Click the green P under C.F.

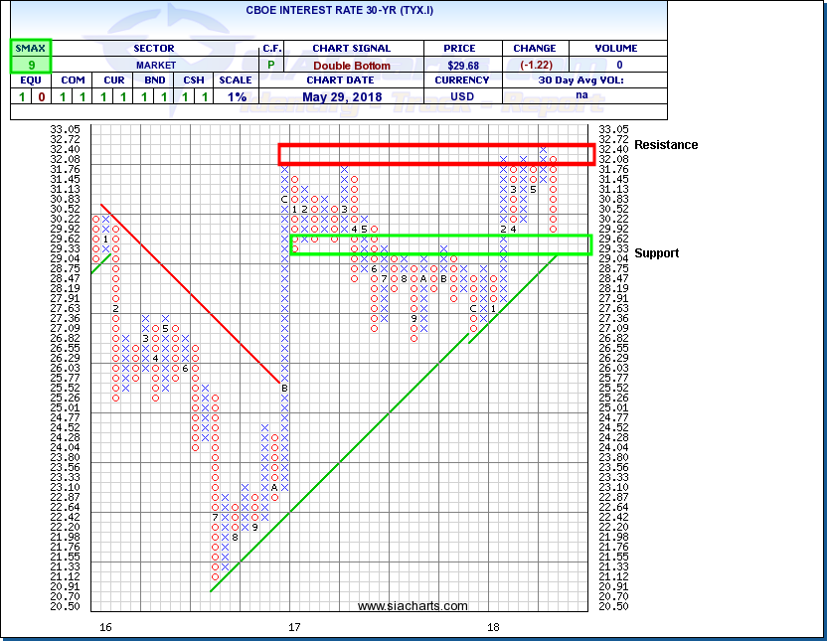(271, 66)
